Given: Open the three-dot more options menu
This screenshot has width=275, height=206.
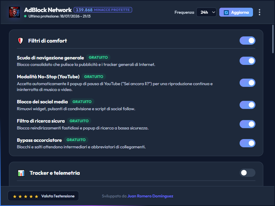Looking at the screenshot, I should click(x=260, y=12).
